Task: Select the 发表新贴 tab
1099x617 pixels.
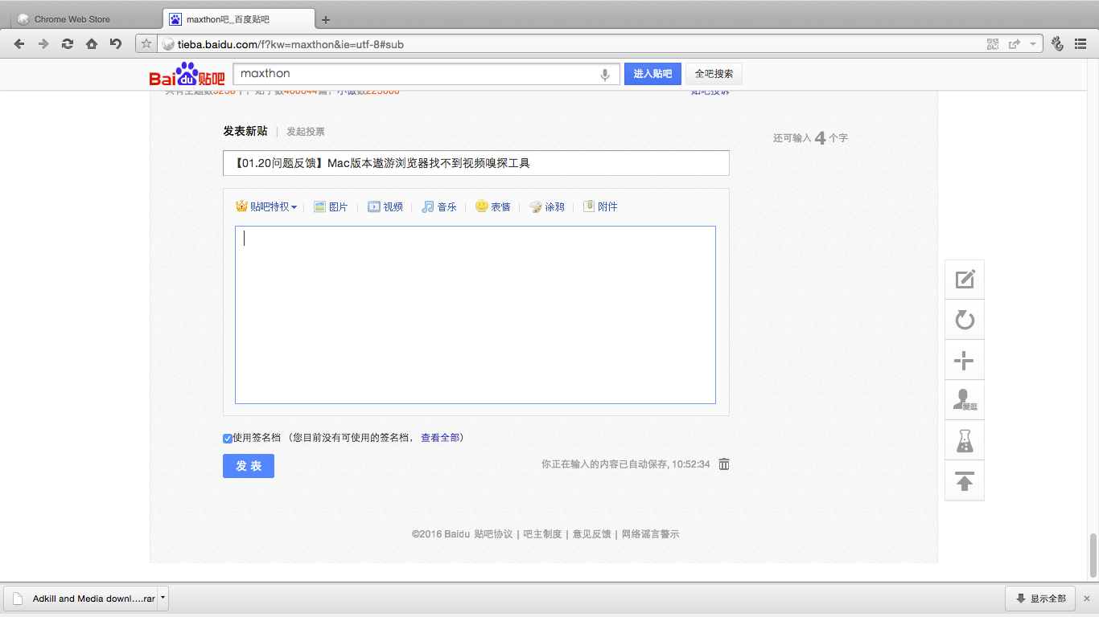Action: click(245, 131)
